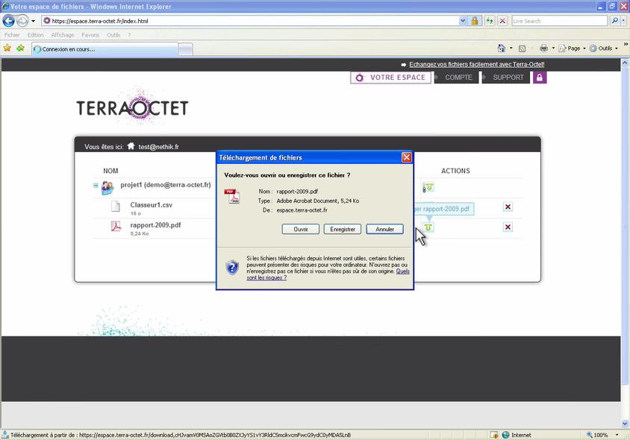The width and height of the screenshot is (630, 440).
Task: Click the Ouvrir button in download dialog
Action: (x=301, y=229)
